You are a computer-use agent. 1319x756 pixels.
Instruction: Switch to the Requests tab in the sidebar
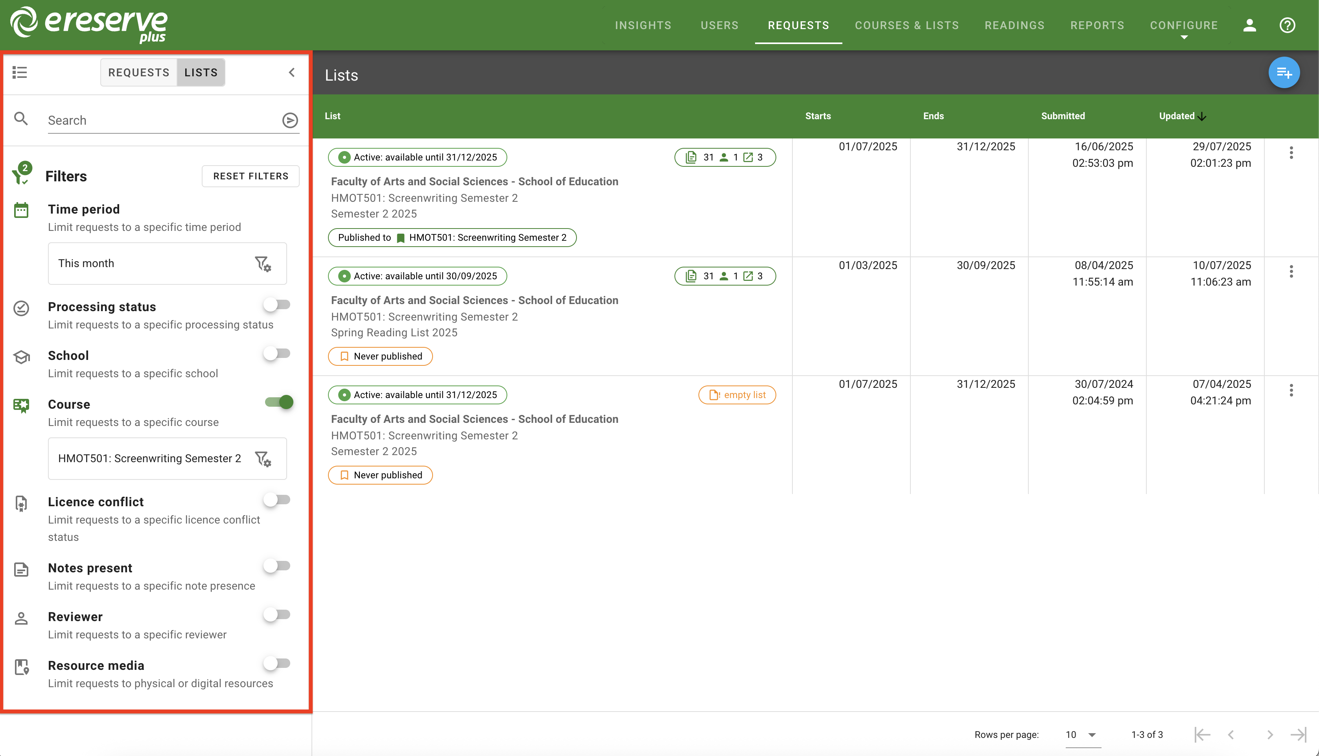[x=138, y=72]
